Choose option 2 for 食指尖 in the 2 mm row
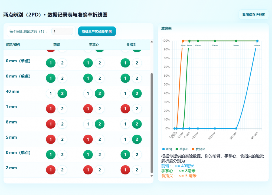The height and width of the screenshot is (195, 272). pyautogui.click(x=137, y=170)
